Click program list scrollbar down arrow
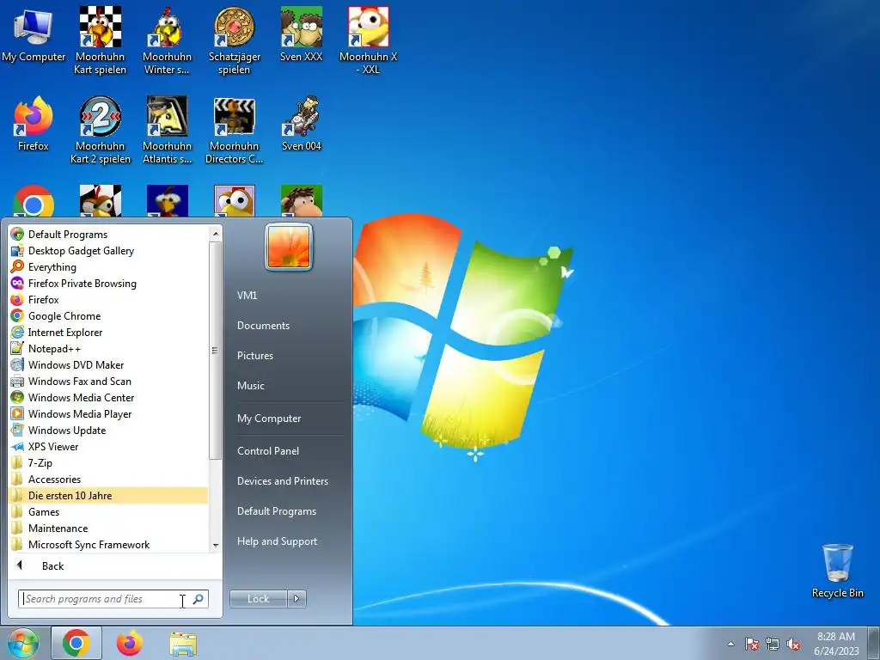The image size is (880, 660). tap(216, 546)
